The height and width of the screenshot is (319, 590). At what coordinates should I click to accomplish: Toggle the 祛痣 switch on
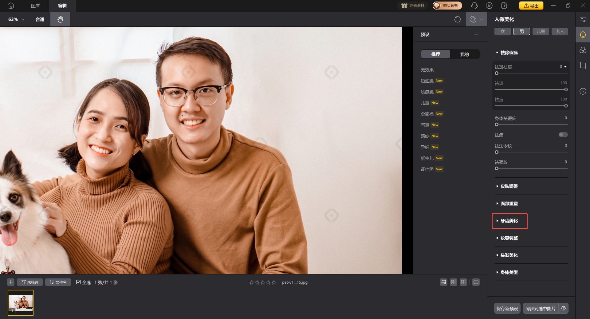563,135
